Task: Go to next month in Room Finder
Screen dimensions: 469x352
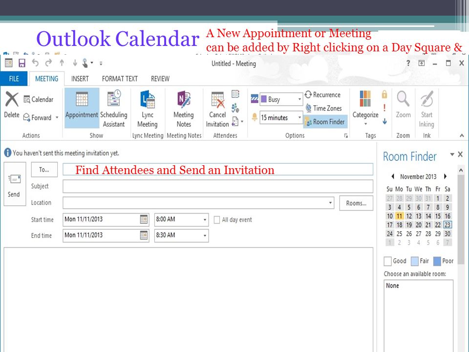Action: [x=446, y=176]
